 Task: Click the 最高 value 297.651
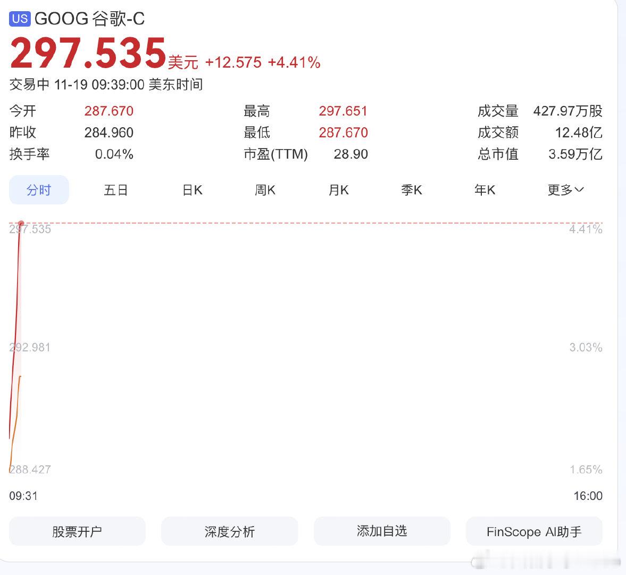coord(343,111)
